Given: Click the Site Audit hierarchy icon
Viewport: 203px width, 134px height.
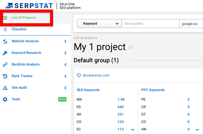Looking at the screenshot, I should pyautogui.click(x=5, y=88).
